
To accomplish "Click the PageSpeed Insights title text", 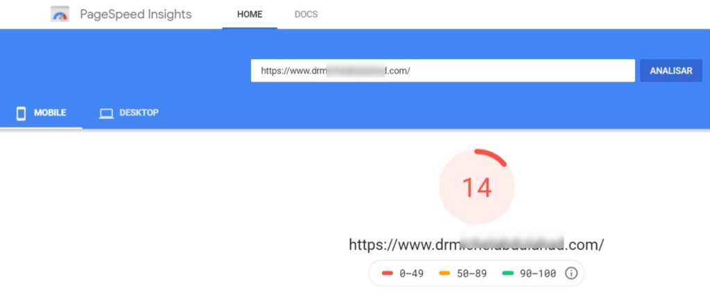I will 136,15.
